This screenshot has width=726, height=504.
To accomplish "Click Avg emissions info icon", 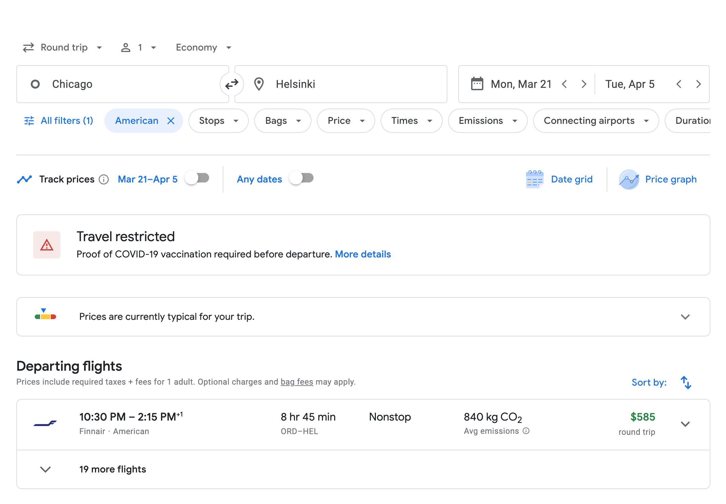I will (x=526, y=431).
